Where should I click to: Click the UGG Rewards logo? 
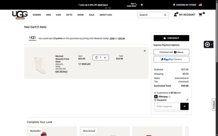click(33, 38)
